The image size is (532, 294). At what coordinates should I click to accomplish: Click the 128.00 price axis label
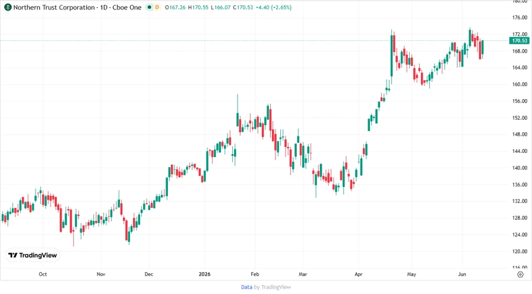click(520, 218)
